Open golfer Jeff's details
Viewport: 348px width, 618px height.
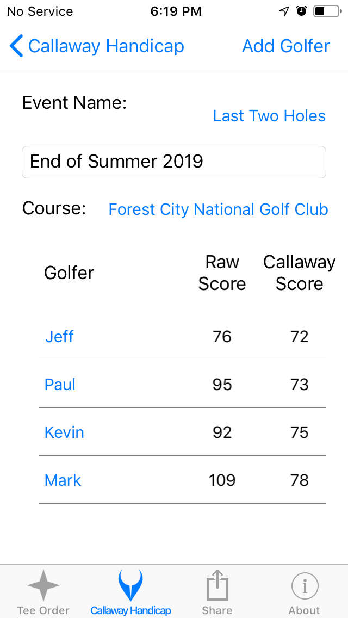click(59, 336)
